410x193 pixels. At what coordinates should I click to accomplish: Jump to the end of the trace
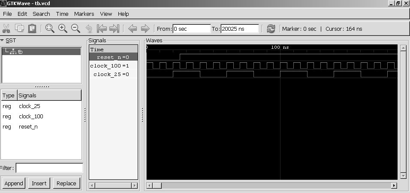(114, 29)
